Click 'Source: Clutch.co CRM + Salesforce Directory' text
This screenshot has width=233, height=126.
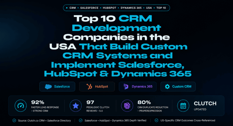click(44, 121)
